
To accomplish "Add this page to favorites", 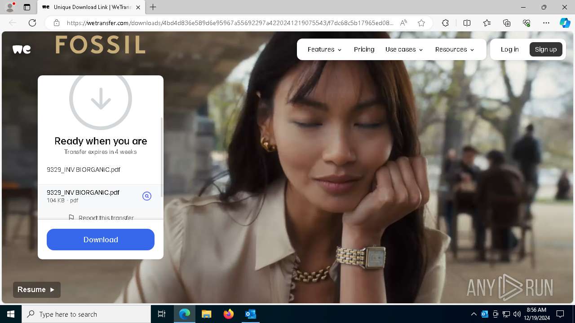I will click(x=421, y=23).
